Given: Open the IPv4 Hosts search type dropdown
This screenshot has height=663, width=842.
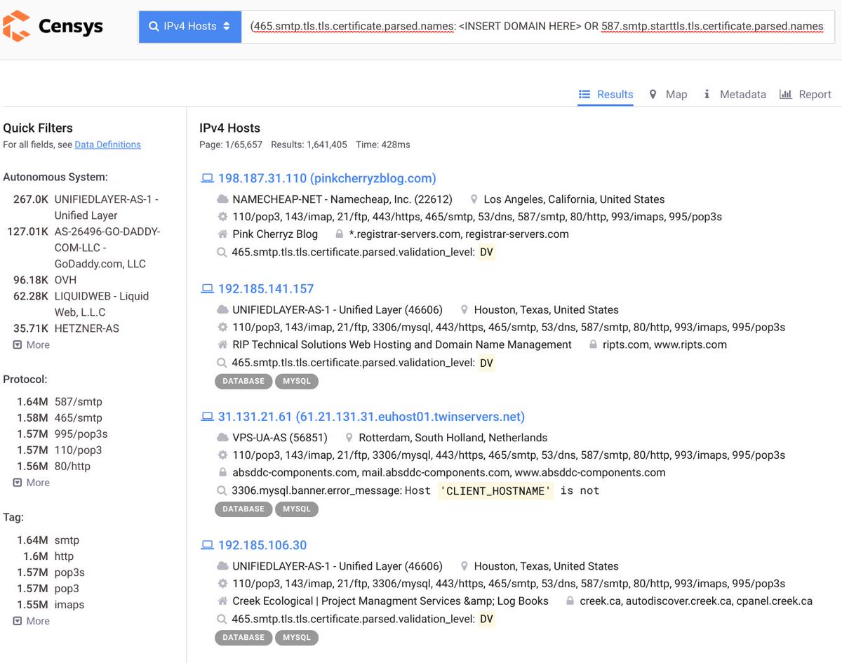Looking at the screenshot, I should click(190, 26).
